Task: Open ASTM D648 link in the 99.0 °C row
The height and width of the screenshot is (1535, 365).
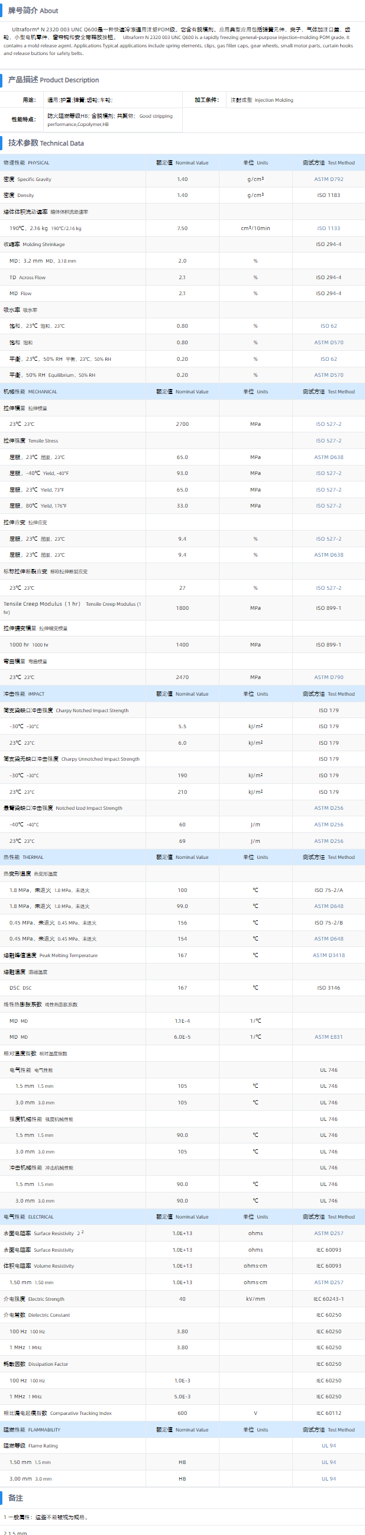Action: pyautogui.click(x=329, y=906)
